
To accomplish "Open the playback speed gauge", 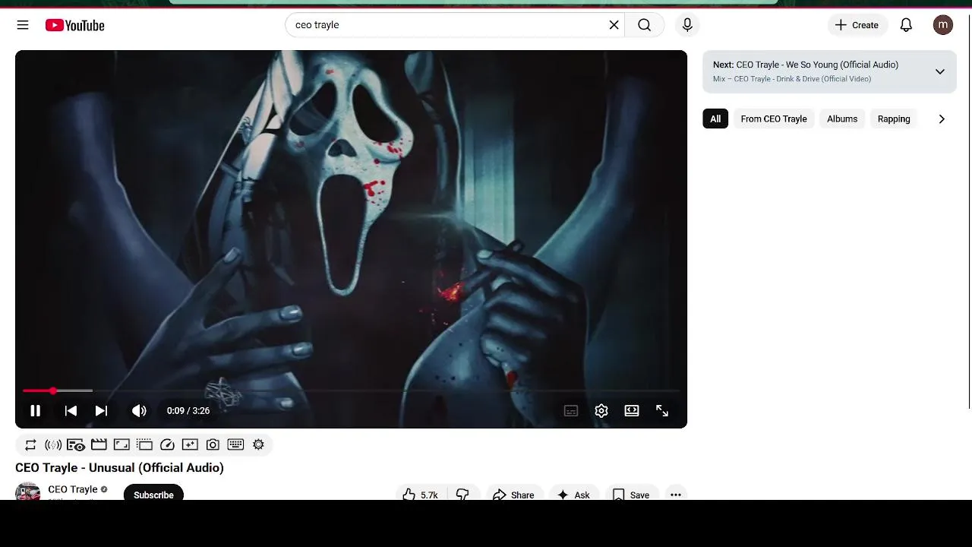I will pyautogui.click(x=167, y=444).
